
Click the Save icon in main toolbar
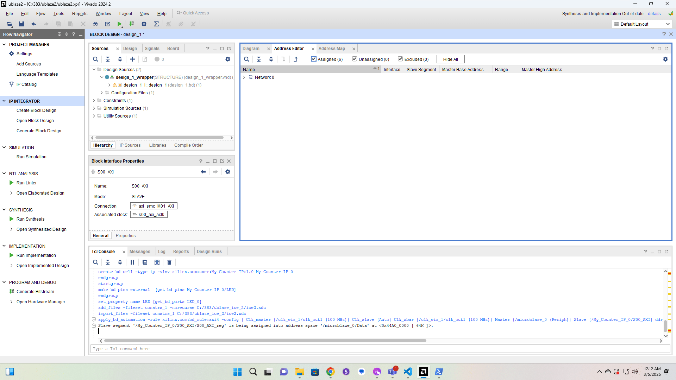(21, 24)
